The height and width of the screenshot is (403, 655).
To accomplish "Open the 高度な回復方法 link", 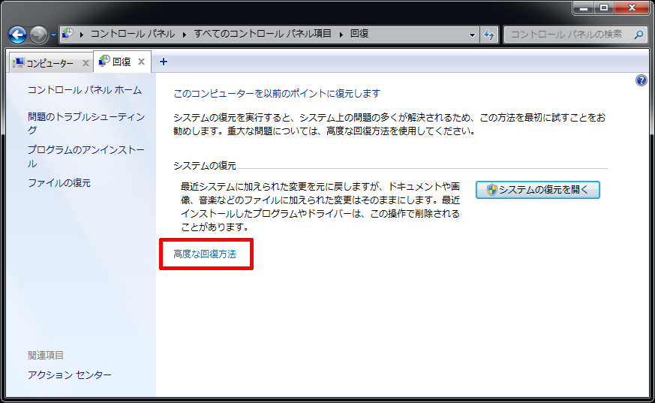I will [205, 254].
